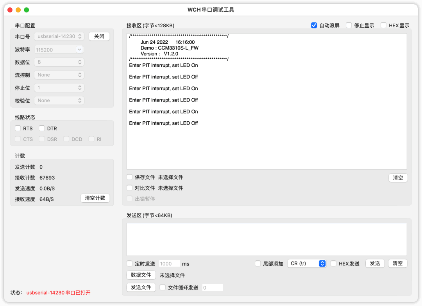
Task: Clear receive area with its 清空 button
Action: click(398, 178)
